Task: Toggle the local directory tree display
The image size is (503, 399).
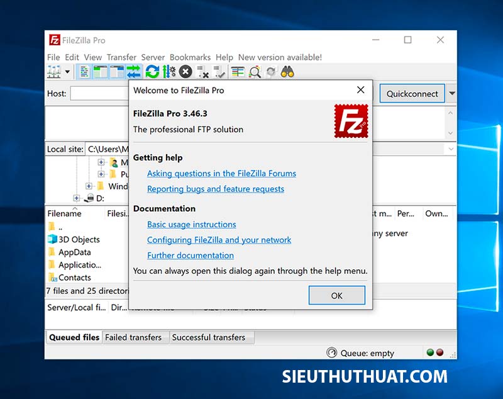Action: coord(101,72)
